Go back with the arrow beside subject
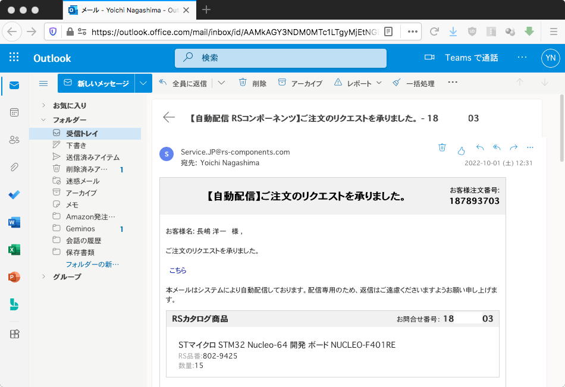Screen dimensions: 565x387 coord(169,117)
